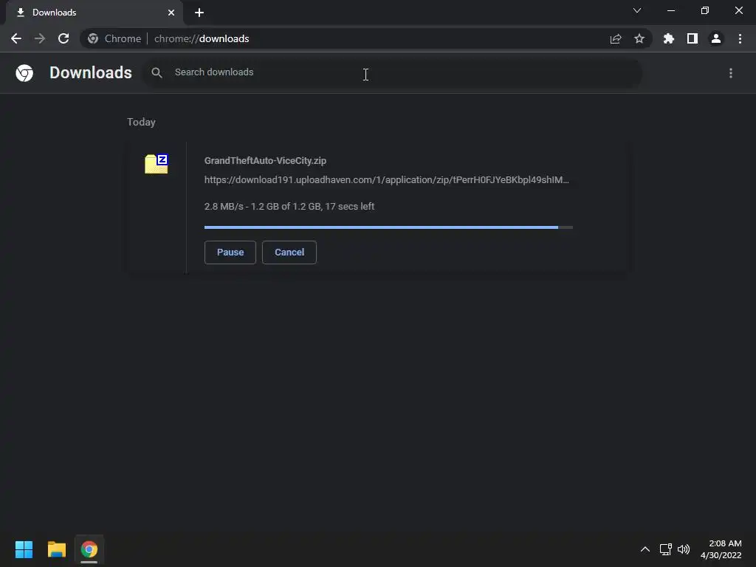The width and height of the screenshot is (756, 567).
Task: Minimize the Chrome window
Action: pos(671,10)
